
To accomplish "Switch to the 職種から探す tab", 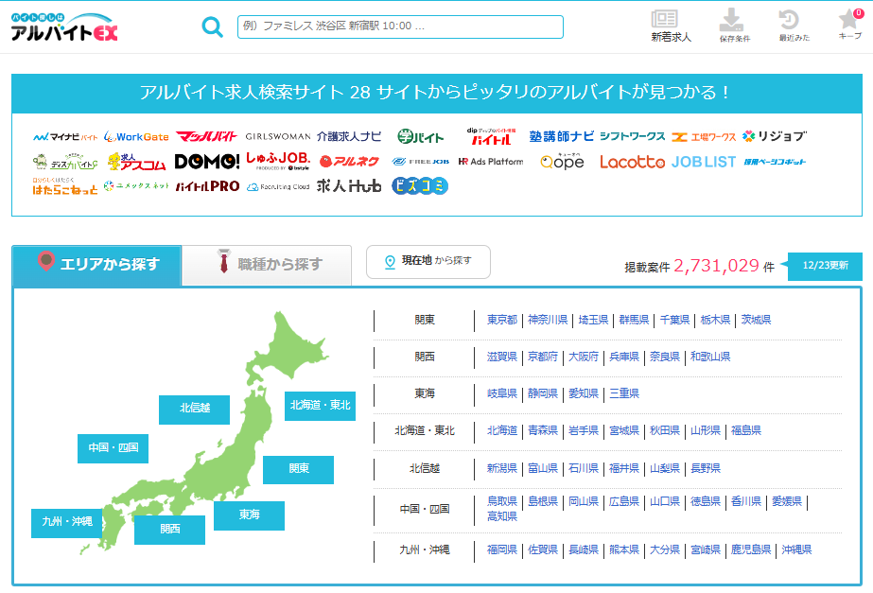I will (x=267, y=264).
